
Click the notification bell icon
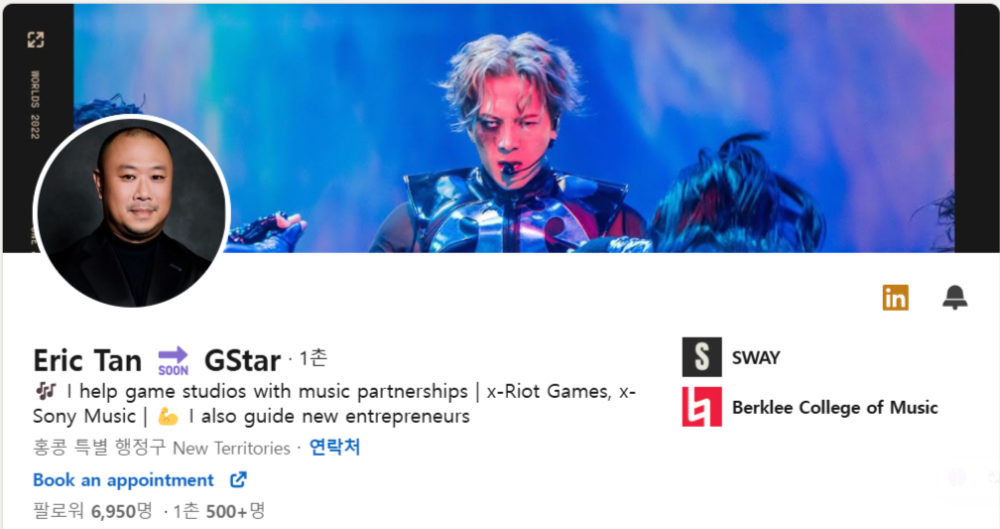tap(954, 298)
